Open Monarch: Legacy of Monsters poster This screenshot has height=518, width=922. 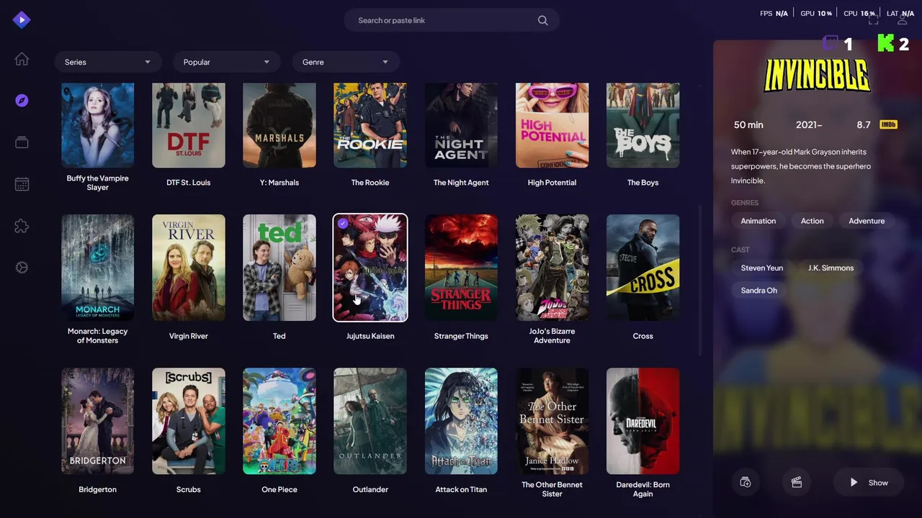[x=97, y=268]
